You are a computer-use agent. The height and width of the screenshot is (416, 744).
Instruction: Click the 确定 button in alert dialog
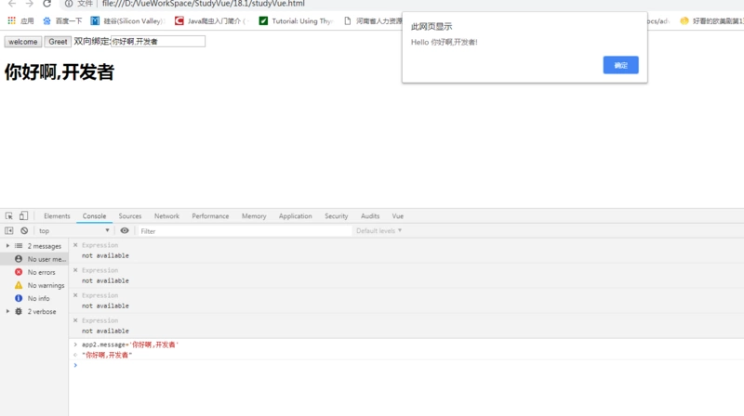tap(620, 65)
